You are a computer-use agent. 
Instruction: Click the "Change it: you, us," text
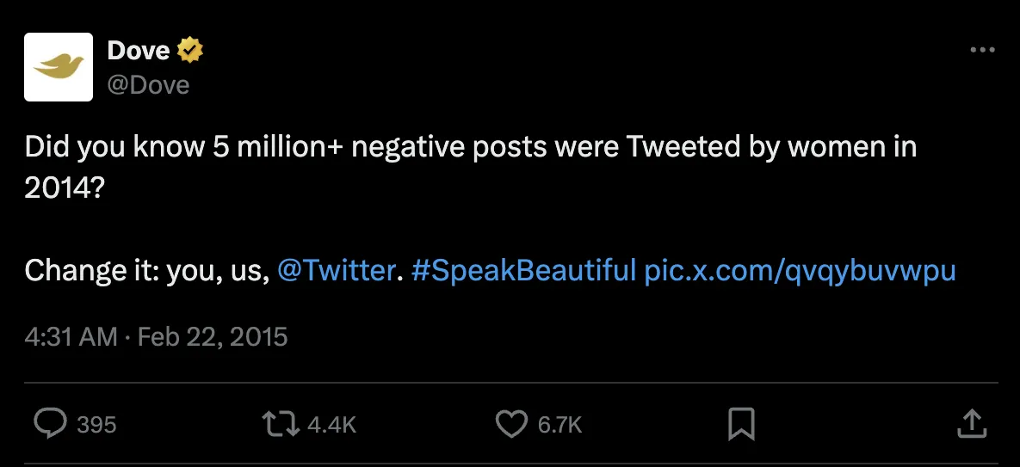(147, 270)
